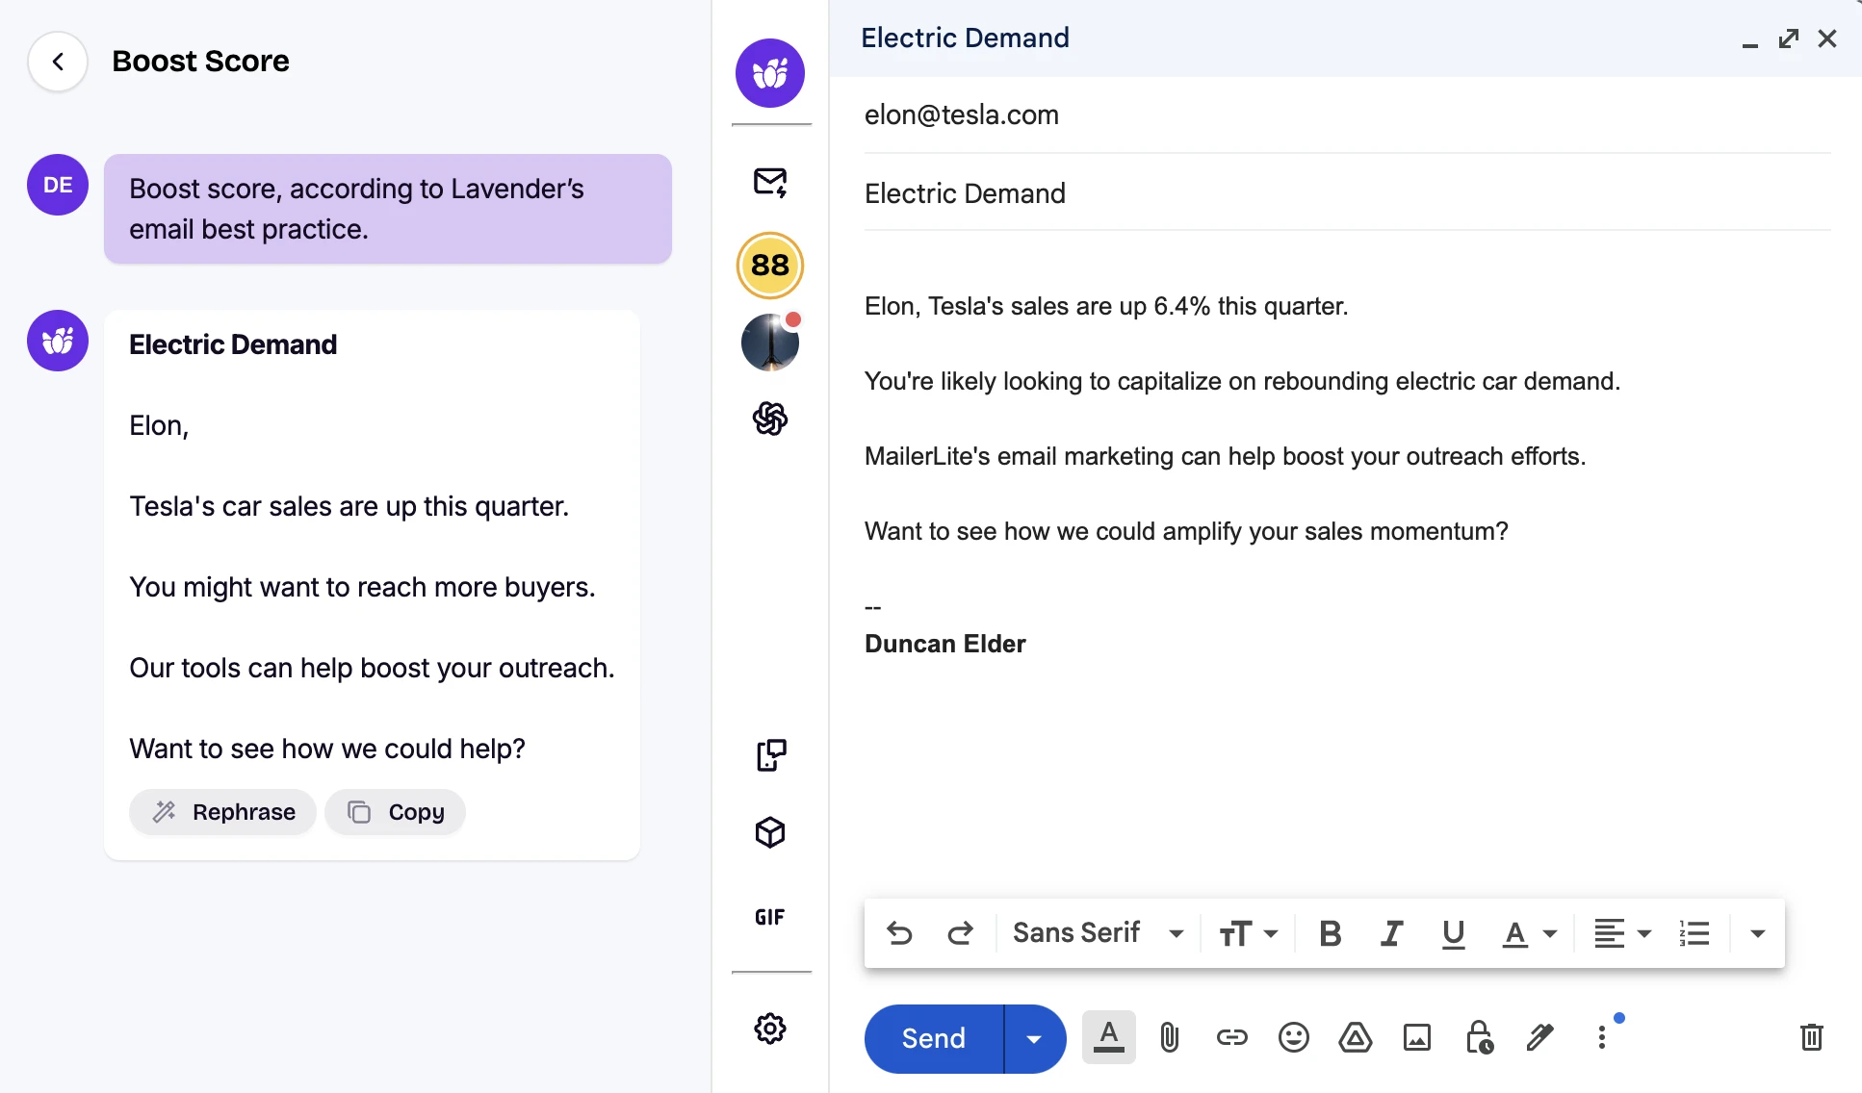Click the Electric Demand subject field
This screenshot has height=1093, width=1862.
point(1346,193)
